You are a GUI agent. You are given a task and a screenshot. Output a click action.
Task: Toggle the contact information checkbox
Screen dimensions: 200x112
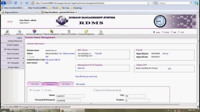click(x=94, y=90)
